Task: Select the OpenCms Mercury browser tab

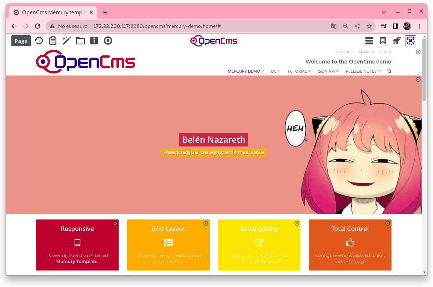Action: (x=51, y=12)
